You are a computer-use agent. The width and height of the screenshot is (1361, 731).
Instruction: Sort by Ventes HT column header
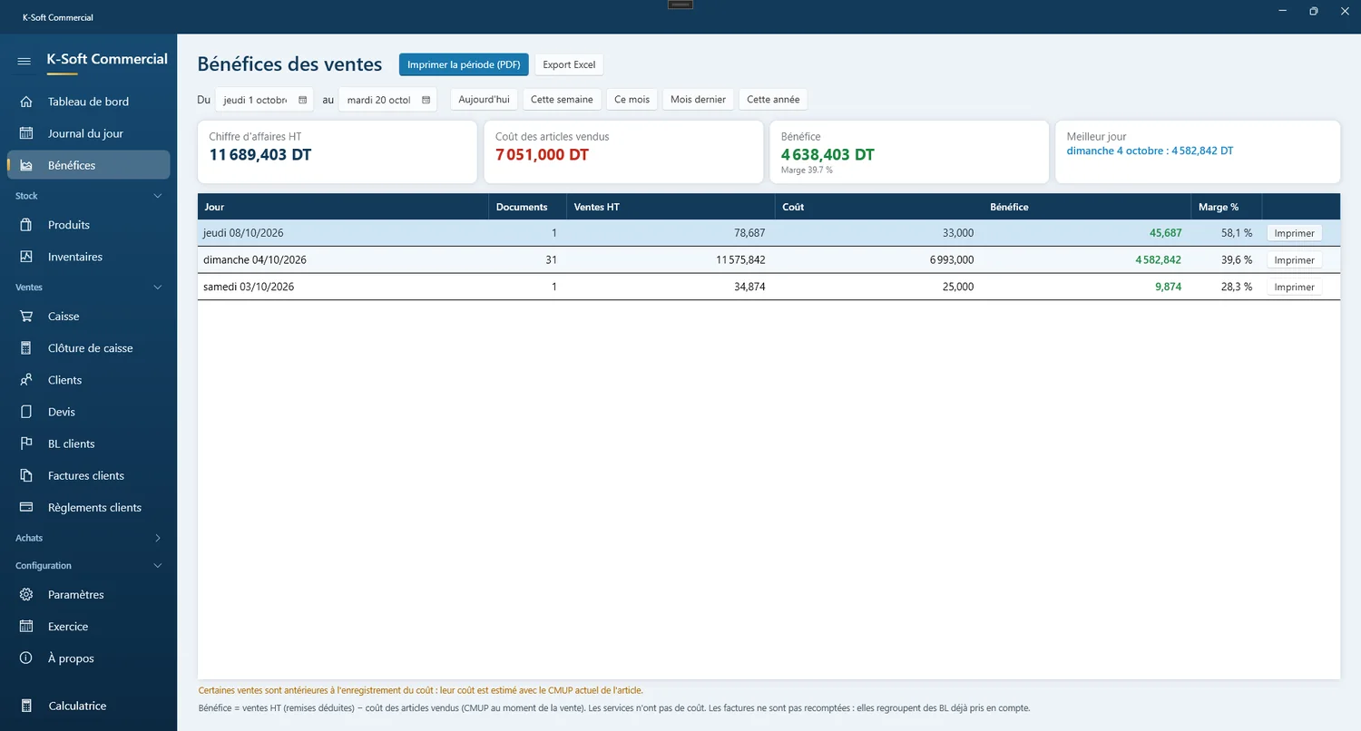click(x=671, y=207)
